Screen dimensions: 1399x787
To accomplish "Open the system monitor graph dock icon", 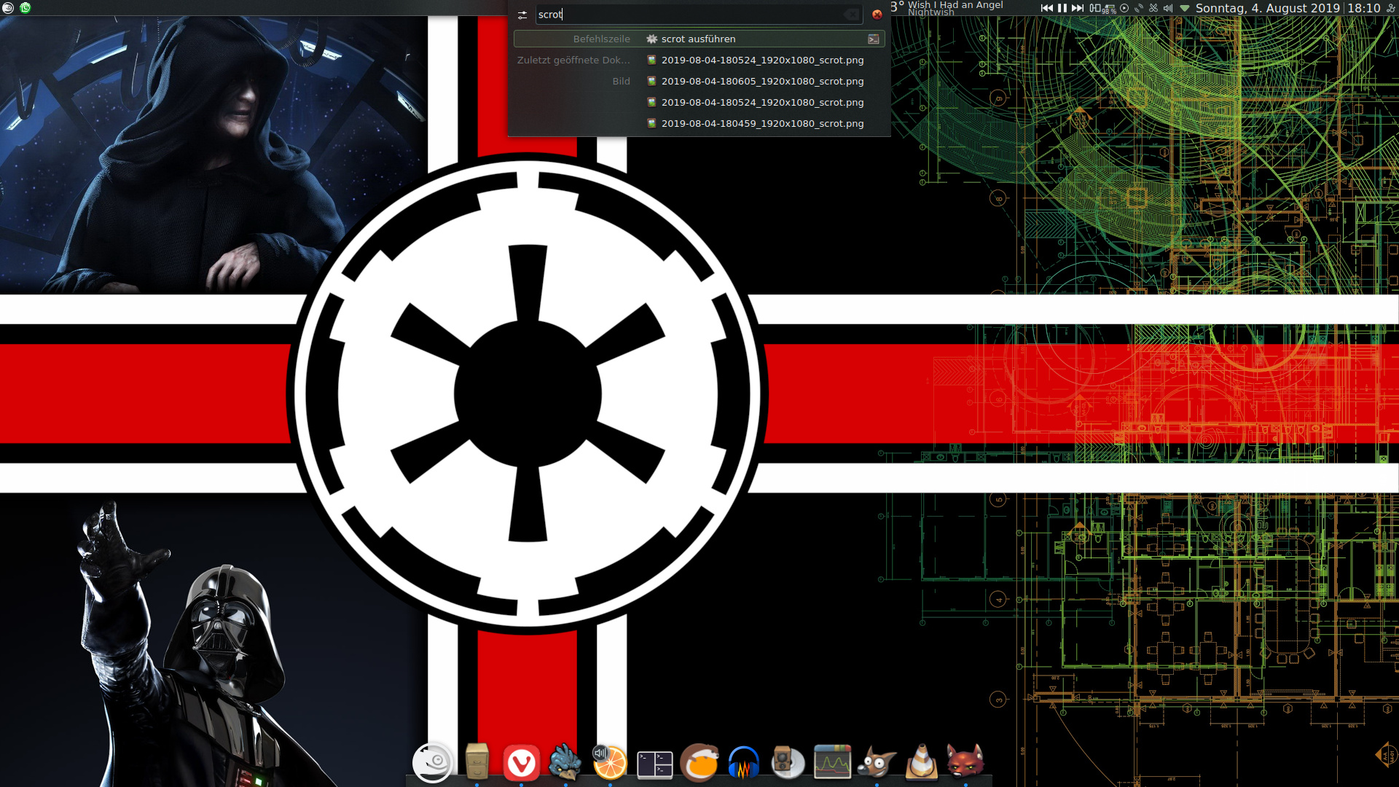I will (832, 763).
